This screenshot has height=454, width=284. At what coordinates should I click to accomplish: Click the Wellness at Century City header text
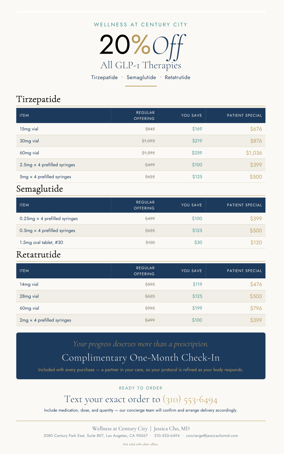[141, 25]
